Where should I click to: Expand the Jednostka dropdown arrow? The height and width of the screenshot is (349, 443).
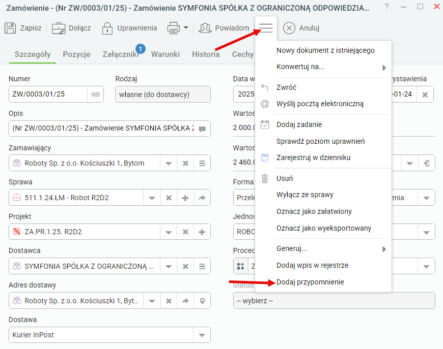[x=426, y=232]
